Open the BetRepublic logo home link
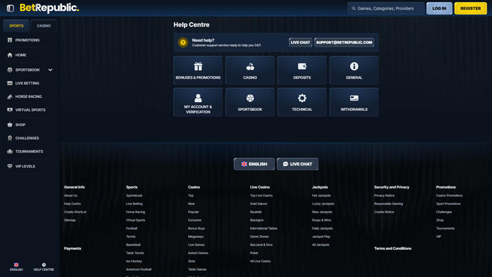The width and height of the screenshot is (492, 277). [x=49, y=8]
